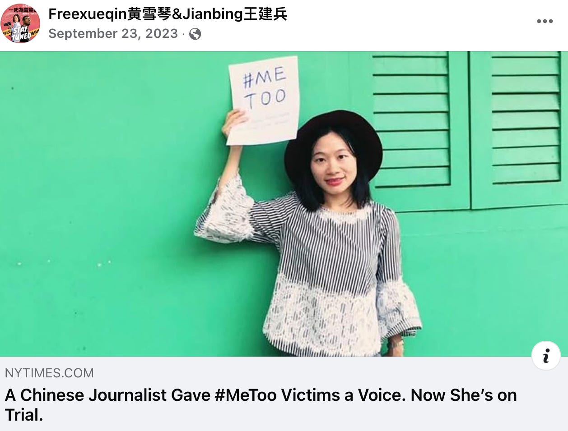Screen dimensions: 568x431
Task: Open the green article preview photo
Action: pyautogui.click(x=284, y=204)
